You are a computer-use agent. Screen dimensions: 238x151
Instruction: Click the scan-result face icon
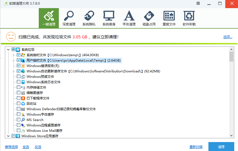pos(11,37)
